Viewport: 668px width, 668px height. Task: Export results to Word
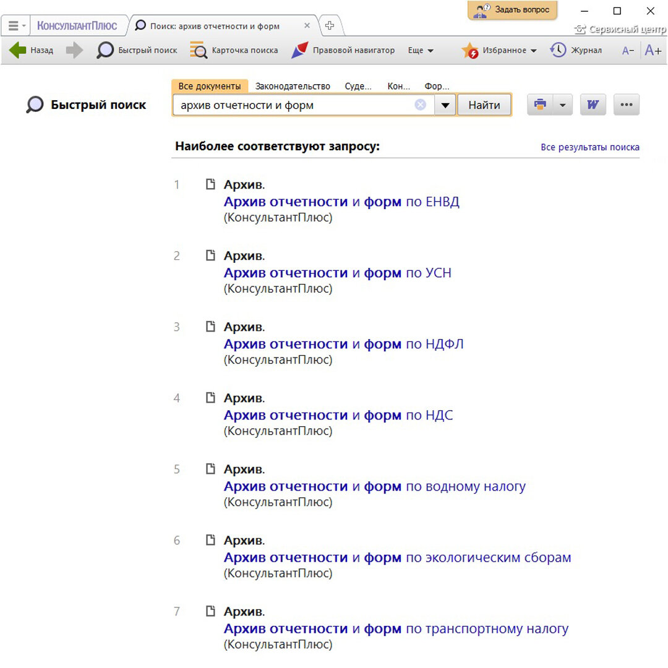point(593,105)
